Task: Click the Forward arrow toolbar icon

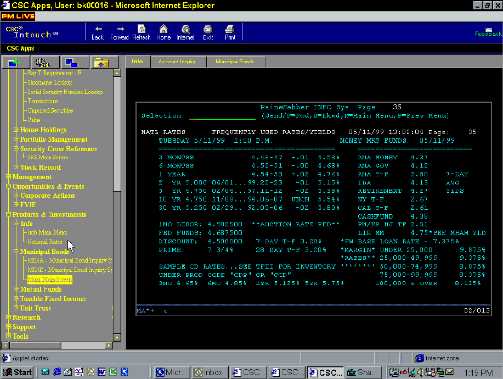Action: click(x=120, y=32)
